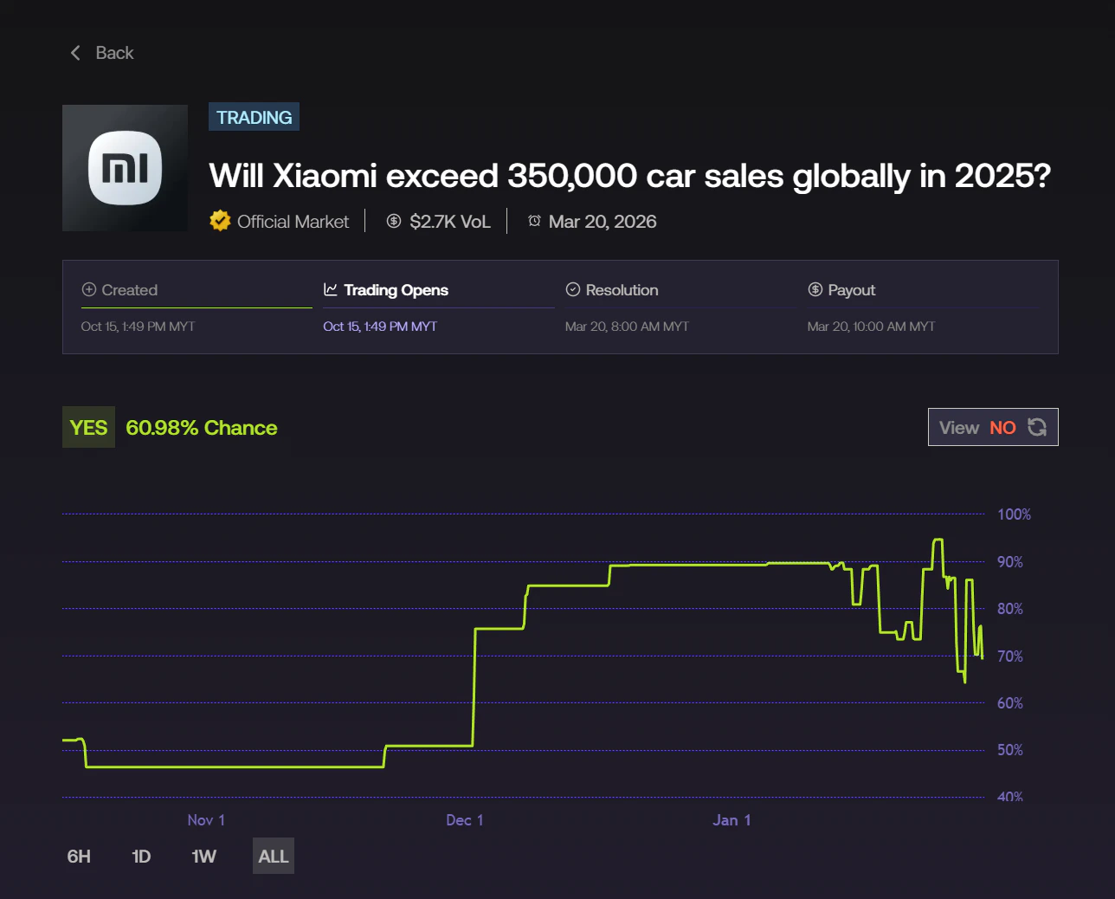
Task: Click the swap arrows icon in View NO
Action: pyautogui.click(x=1037, y=427)
